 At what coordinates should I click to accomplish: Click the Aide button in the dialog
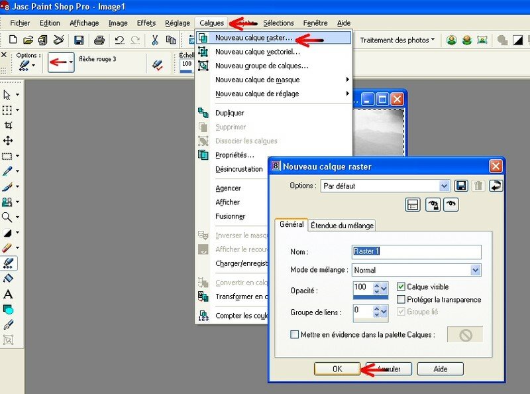440,369
